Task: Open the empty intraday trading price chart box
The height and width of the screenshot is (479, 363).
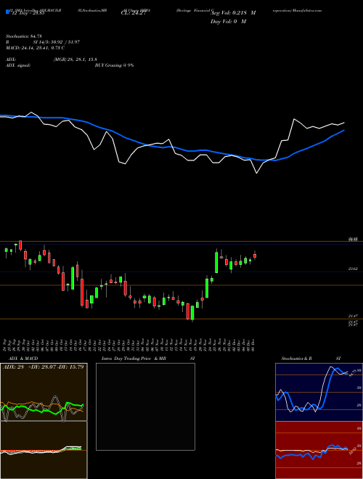Action: pyautogui.click(x=145, y=406)
